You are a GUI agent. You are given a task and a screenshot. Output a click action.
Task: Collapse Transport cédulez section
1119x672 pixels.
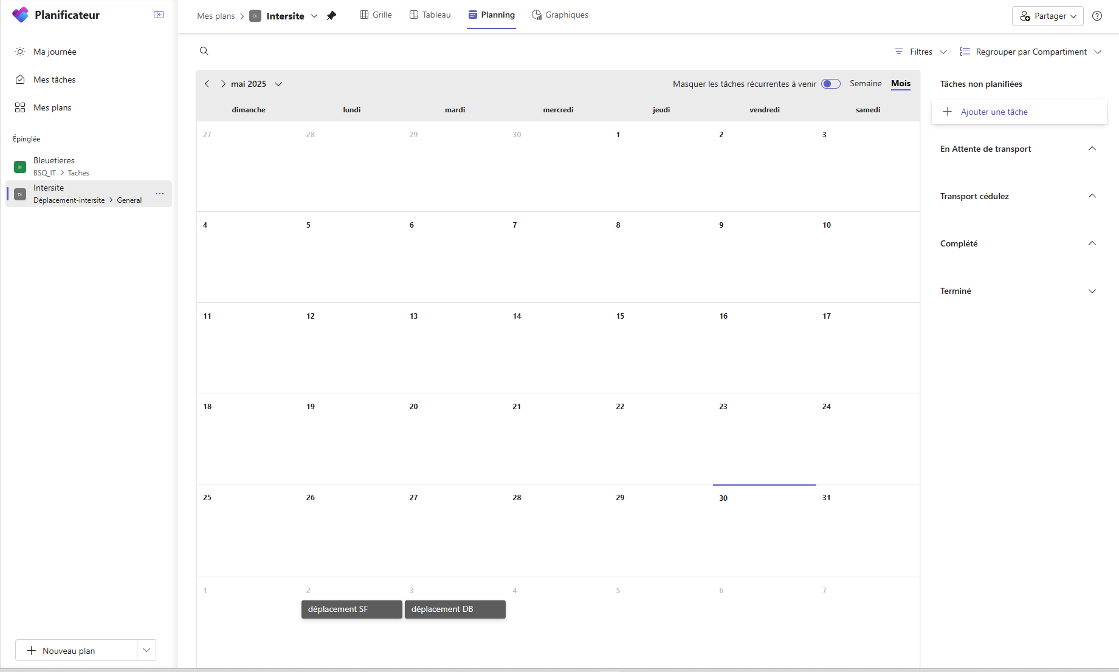1092,196
